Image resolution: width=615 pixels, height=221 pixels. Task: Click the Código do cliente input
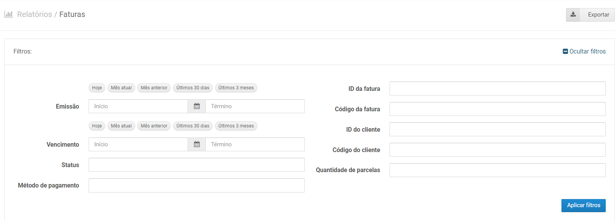coord(497,150)
